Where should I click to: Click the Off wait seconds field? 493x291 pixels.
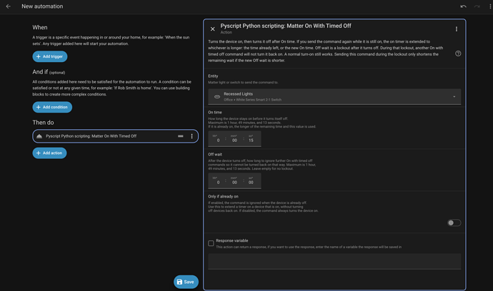point(251,181)
